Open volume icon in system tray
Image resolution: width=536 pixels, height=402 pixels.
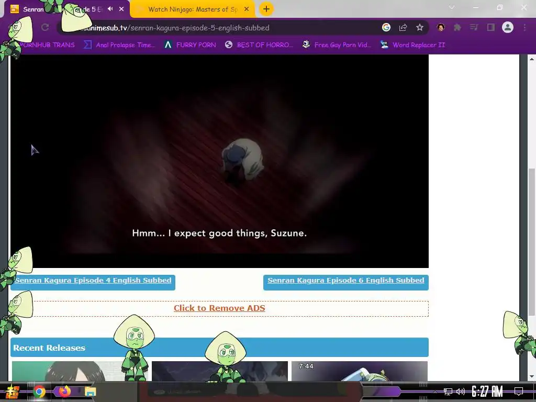click(461, 392)
